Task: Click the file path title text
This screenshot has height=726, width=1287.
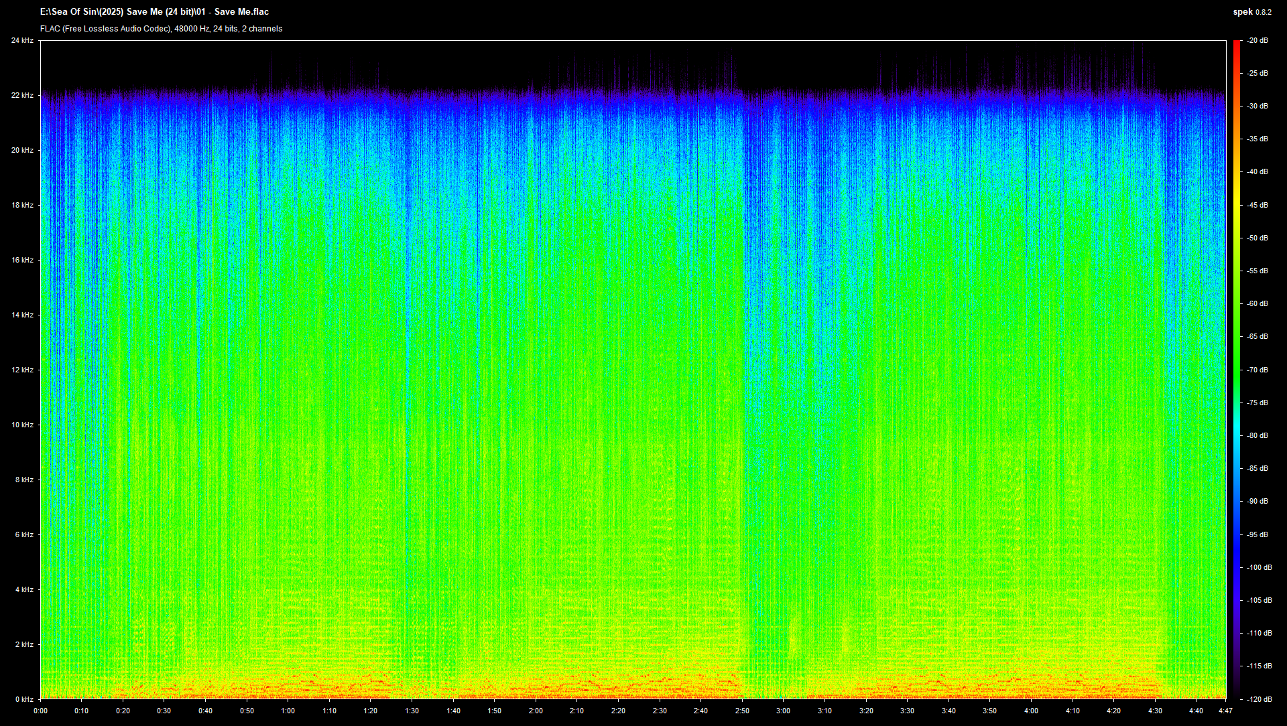Action: [x=154, y=11]
